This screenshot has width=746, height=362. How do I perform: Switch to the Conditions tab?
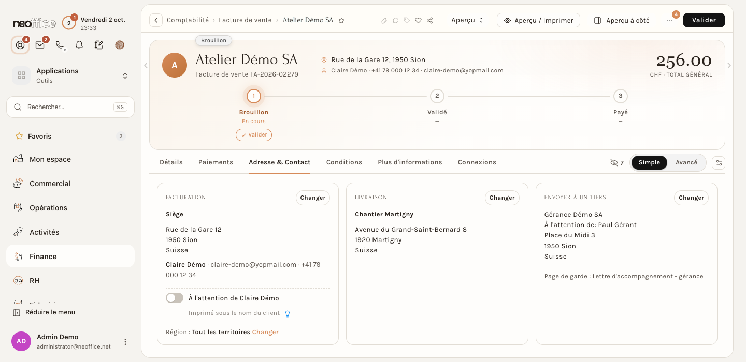pos(344,162)
